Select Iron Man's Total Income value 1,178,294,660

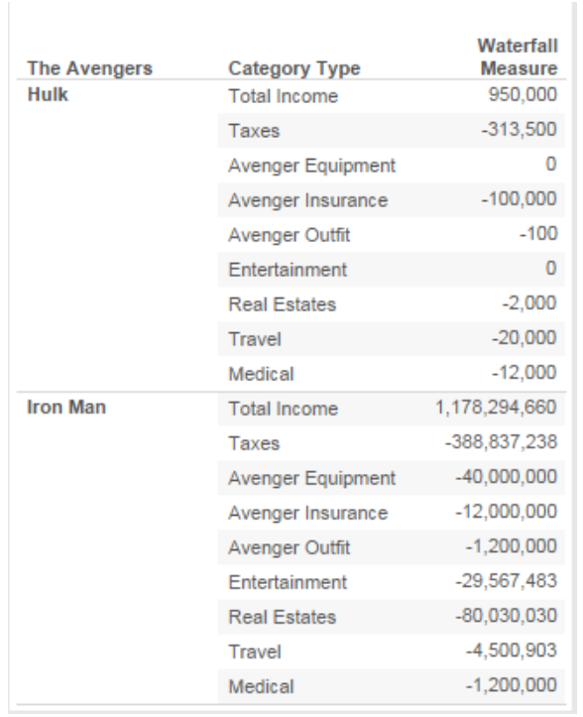tap(496, 408)
